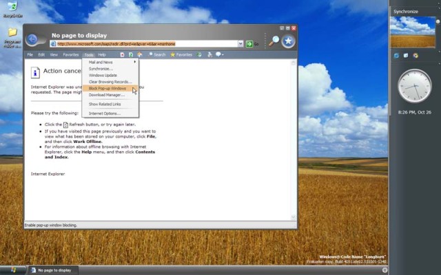441x275 pixels.
Task: Click the green Go arrow button
Action: coord(249,44)
